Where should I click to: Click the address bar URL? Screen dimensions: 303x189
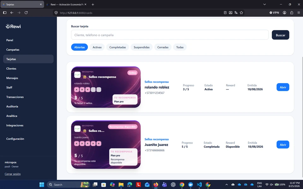click(76, 13)
